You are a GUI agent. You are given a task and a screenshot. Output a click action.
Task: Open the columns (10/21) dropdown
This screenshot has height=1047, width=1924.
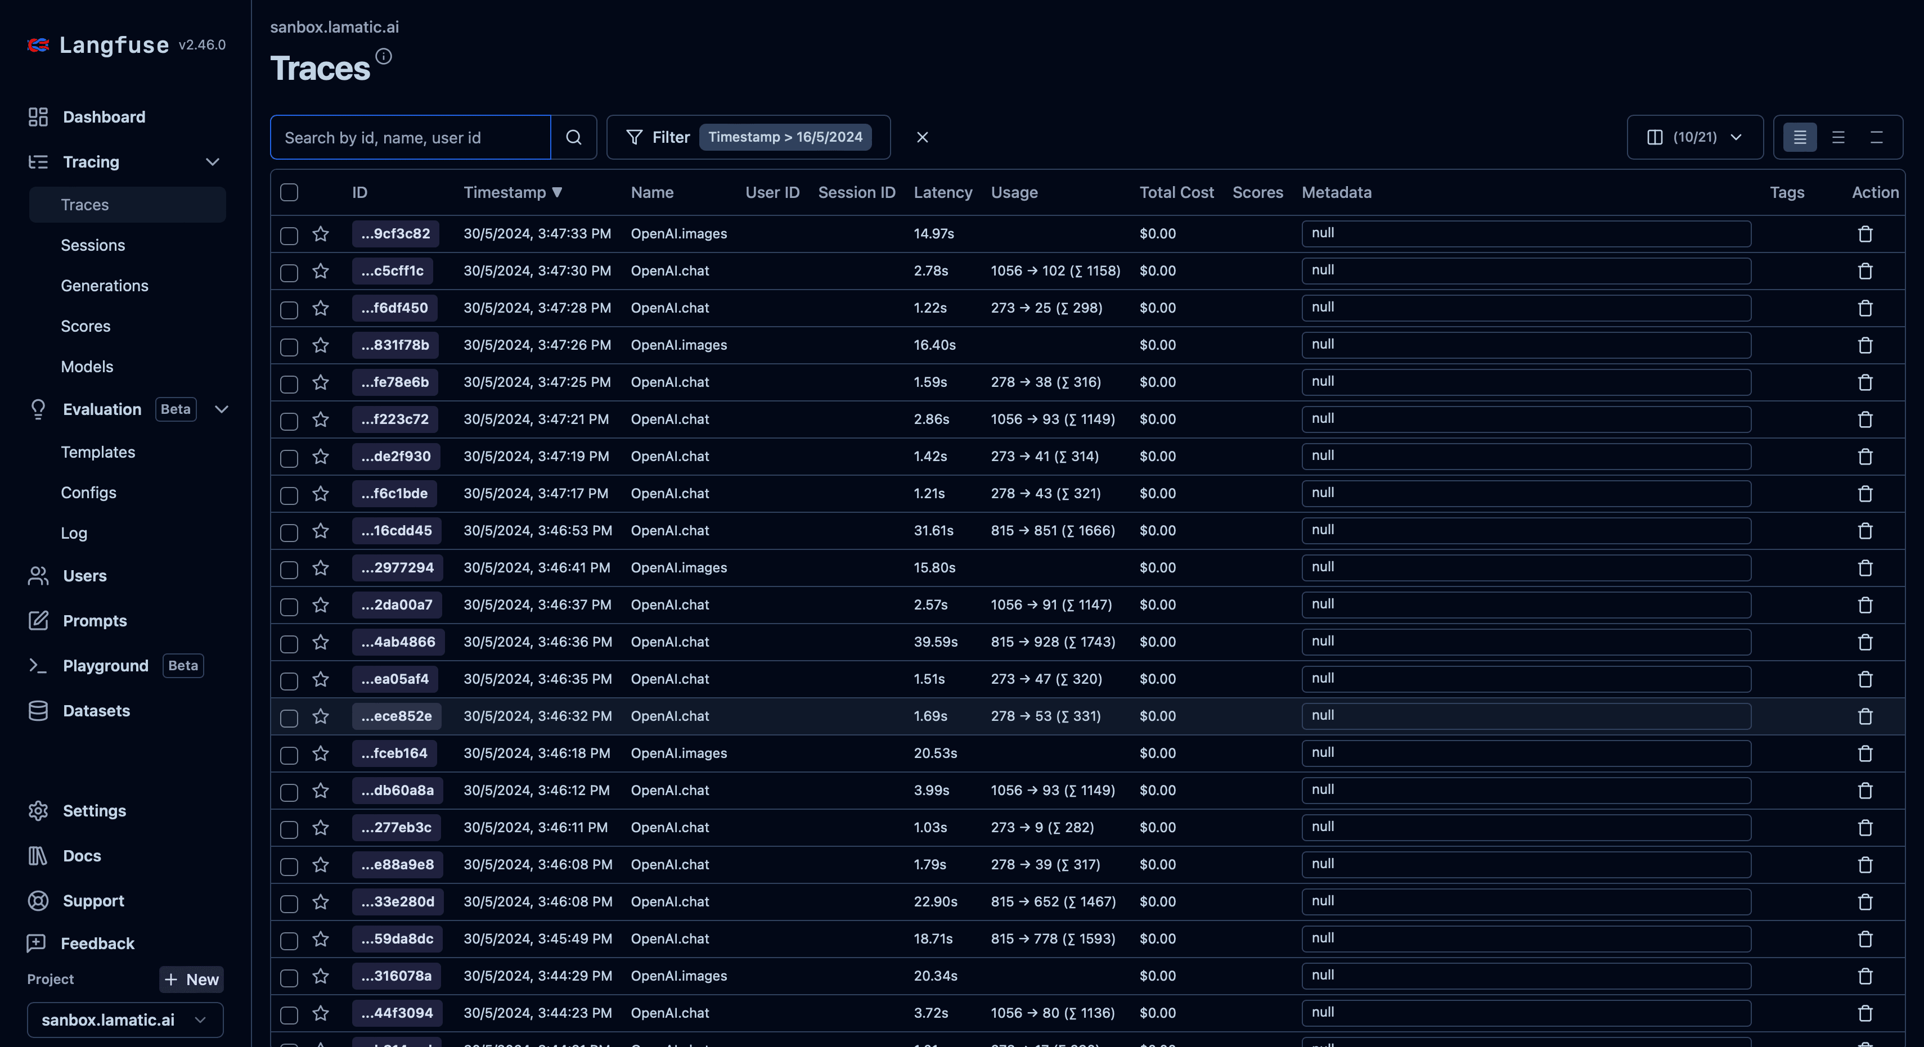[1694, 137]
